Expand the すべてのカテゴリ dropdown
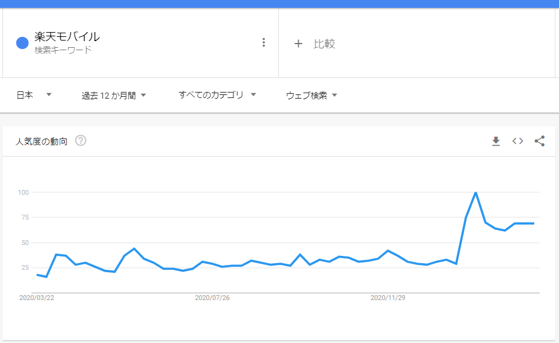Screen dimensions: 559x343 (x=217, y=95)
